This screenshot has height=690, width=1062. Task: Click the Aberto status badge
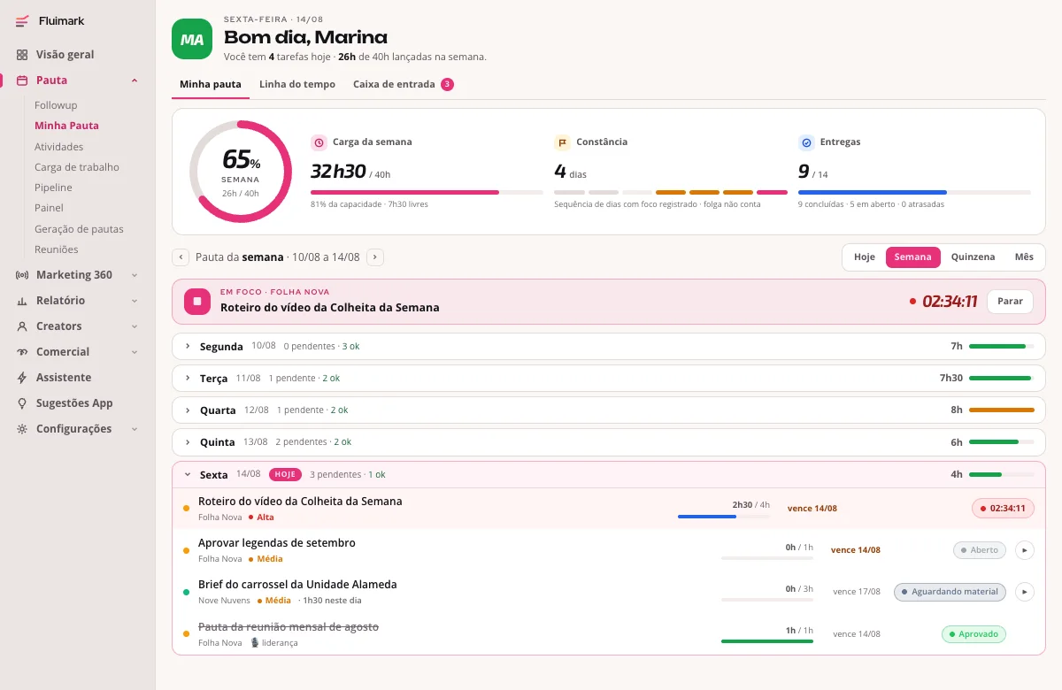point(980,550)
